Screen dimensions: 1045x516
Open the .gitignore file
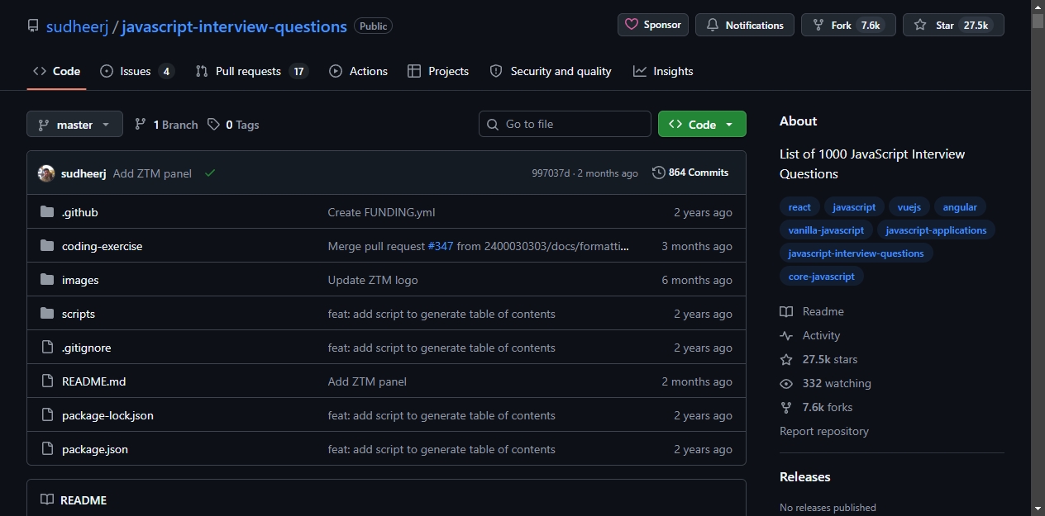click(87, 348)
